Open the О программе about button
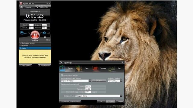Screen dimensions: 193x108 [x=44, y=65]
